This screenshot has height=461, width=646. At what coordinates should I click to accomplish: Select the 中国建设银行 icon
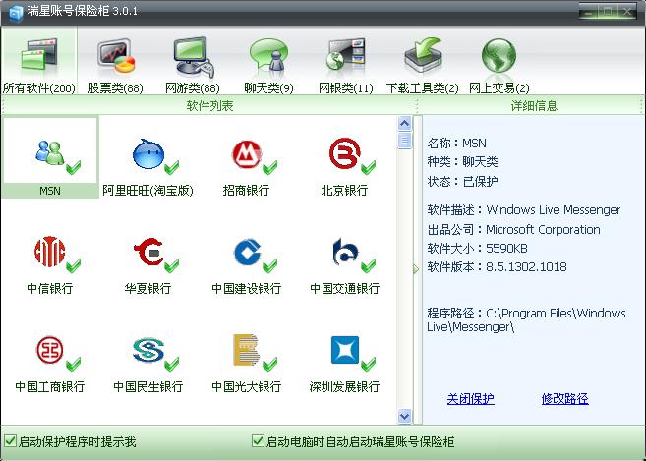coord(246,255)
